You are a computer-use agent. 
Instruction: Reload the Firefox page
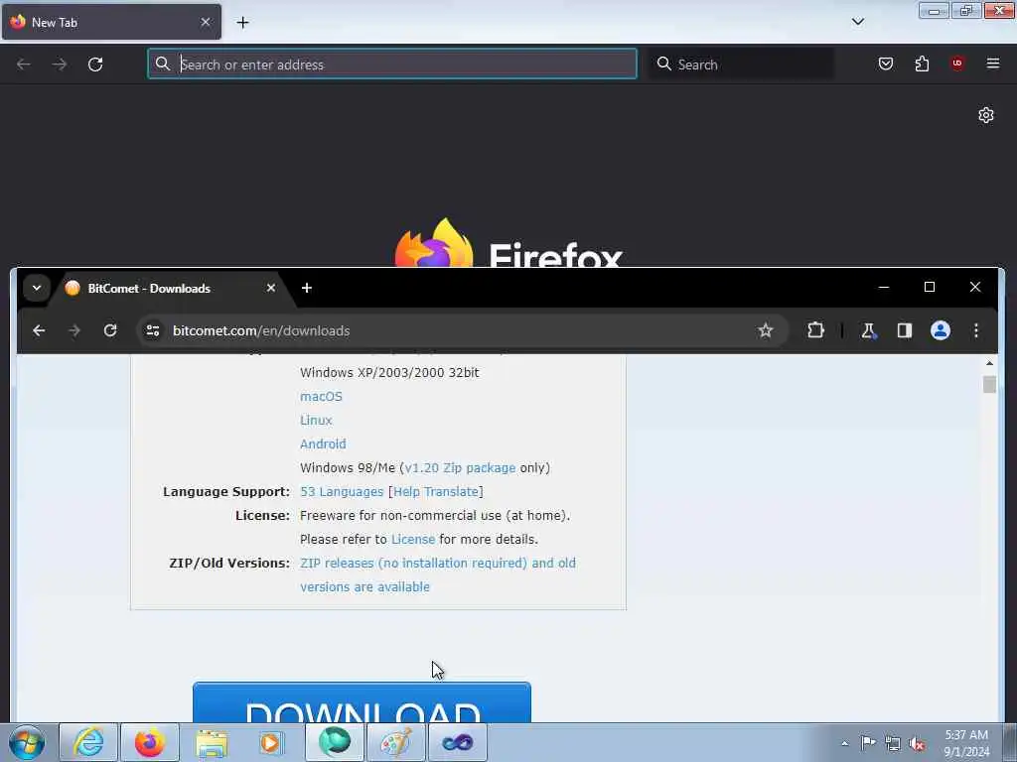click(x=95, y=64)
